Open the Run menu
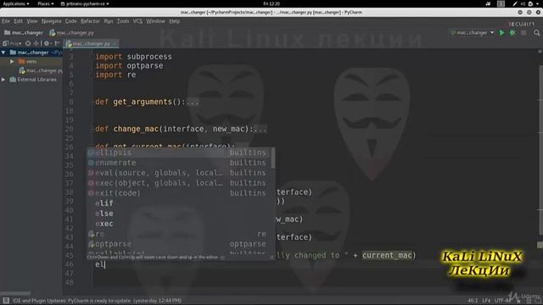The height and width of the screenshot is (305, 543). coord(109,21)
